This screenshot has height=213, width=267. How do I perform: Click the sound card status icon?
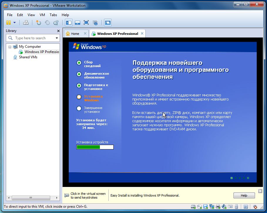coord(224,207)
